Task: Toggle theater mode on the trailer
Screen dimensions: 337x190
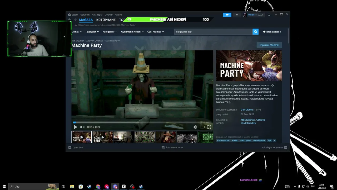Action: [x=202, y=127]
